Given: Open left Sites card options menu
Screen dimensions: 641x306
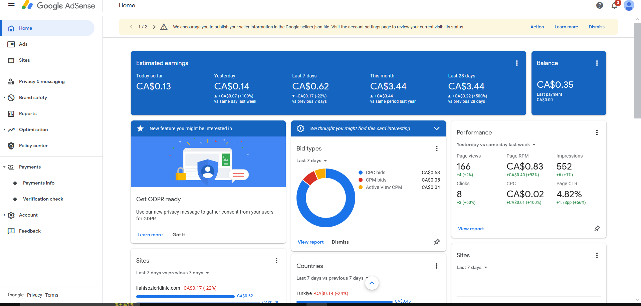Looking at the screenshot, I should pyautogui.click(x=276, y=261).
